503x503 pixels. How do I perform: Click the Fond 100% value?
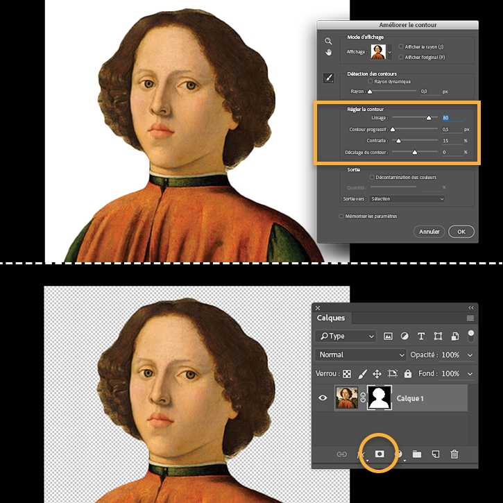pos(450,374)
